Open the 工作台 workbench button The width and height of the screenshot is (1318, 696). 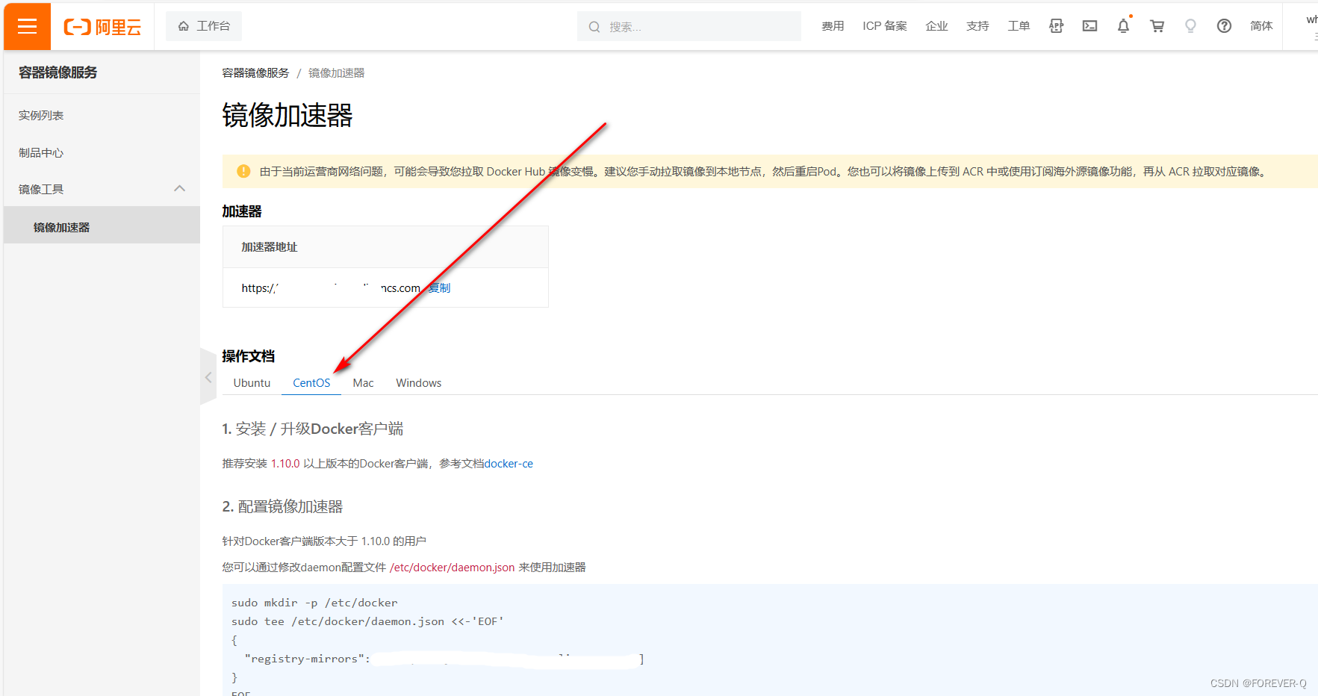(x=204, y=26)
